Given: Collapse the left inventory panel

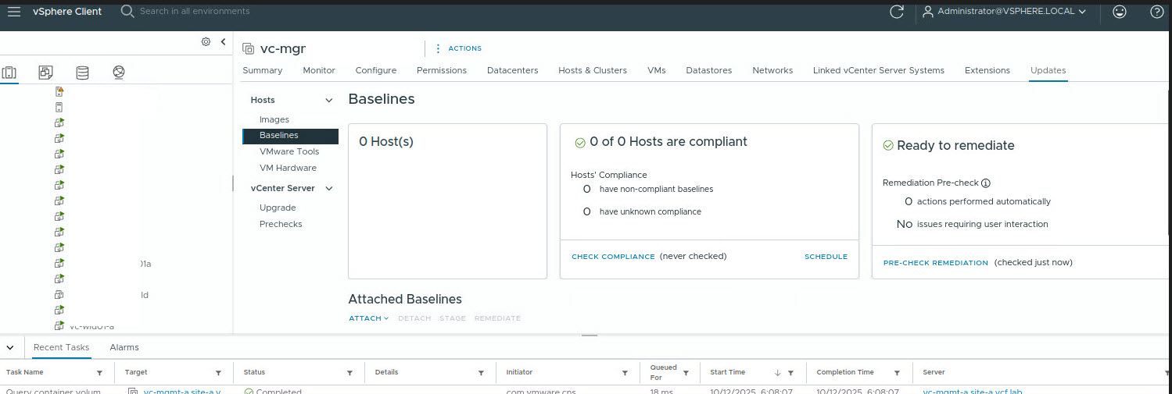Looking at the screenshot, I should pyautogui.click(x=223, y=41).
